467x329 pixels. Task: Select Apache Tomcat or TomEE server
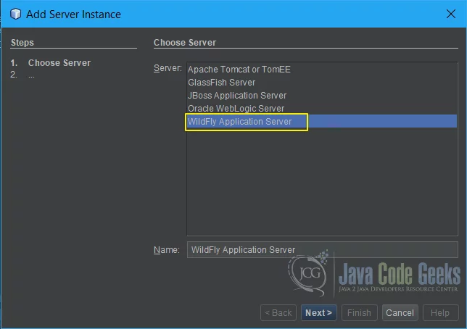tap(322, 70)
